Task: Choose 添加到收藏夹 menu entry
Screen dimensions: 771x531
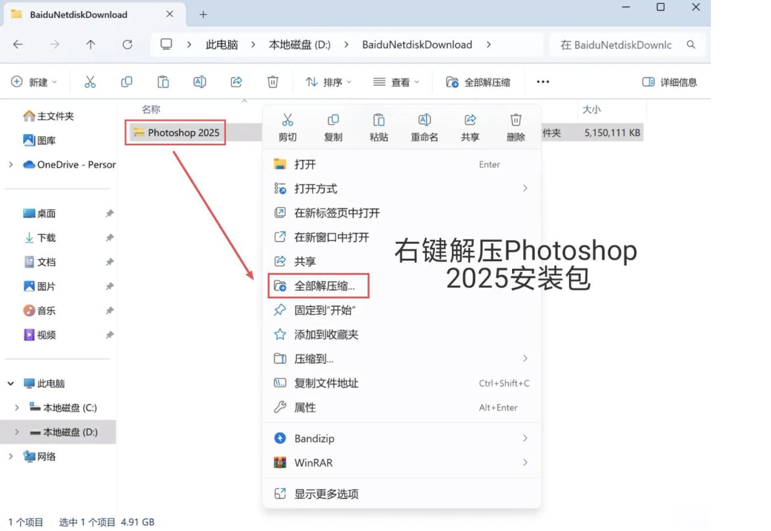Action: click(402, 334)
